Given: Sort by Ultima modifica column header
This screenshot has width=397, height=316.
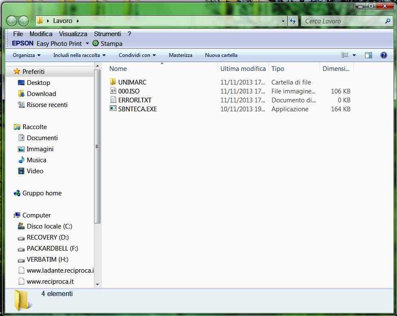Looking at the screenshot, I should (243, 68).
